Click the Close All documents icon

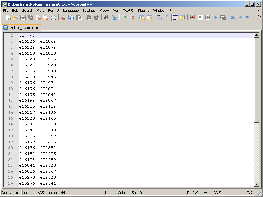click(x=46, y=17)
